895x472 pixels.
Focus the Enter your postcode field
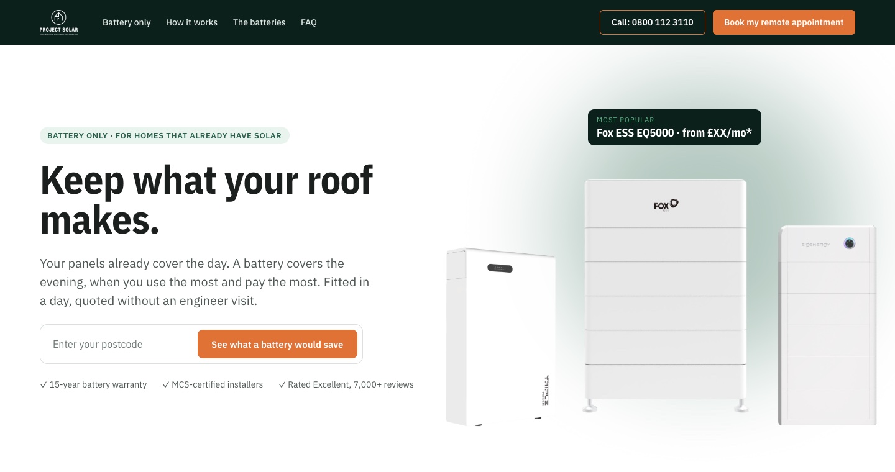(121, 344)
